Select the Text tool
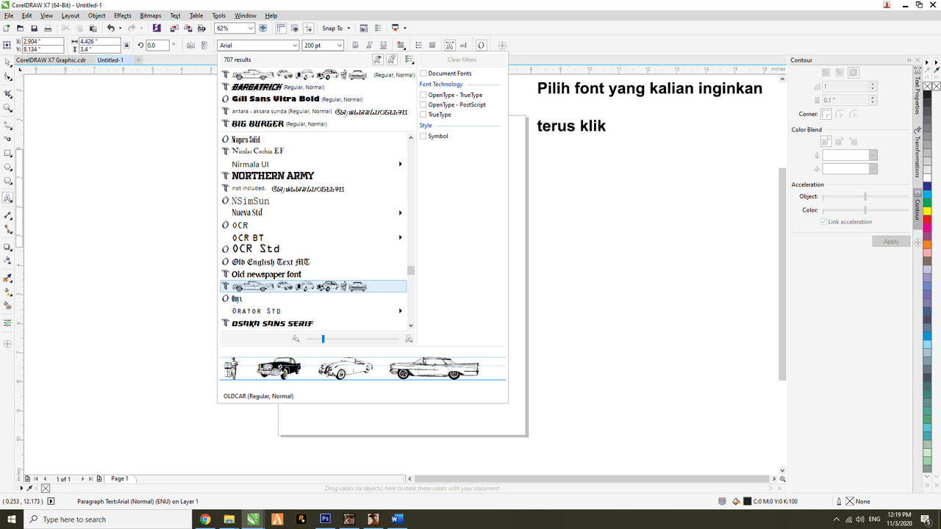 coord(7,198)
